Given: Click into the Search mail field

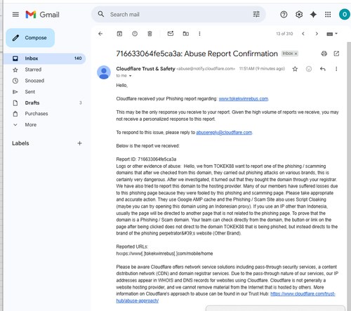Looking at the screenshot, I should (x=178, y=15).
